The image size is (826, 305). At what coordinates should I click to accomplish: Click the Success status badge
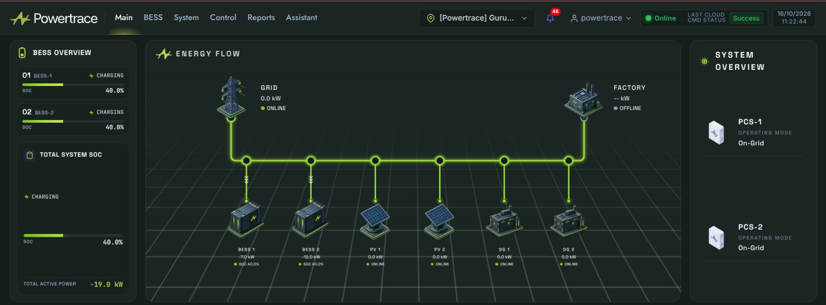coord(746,18)
